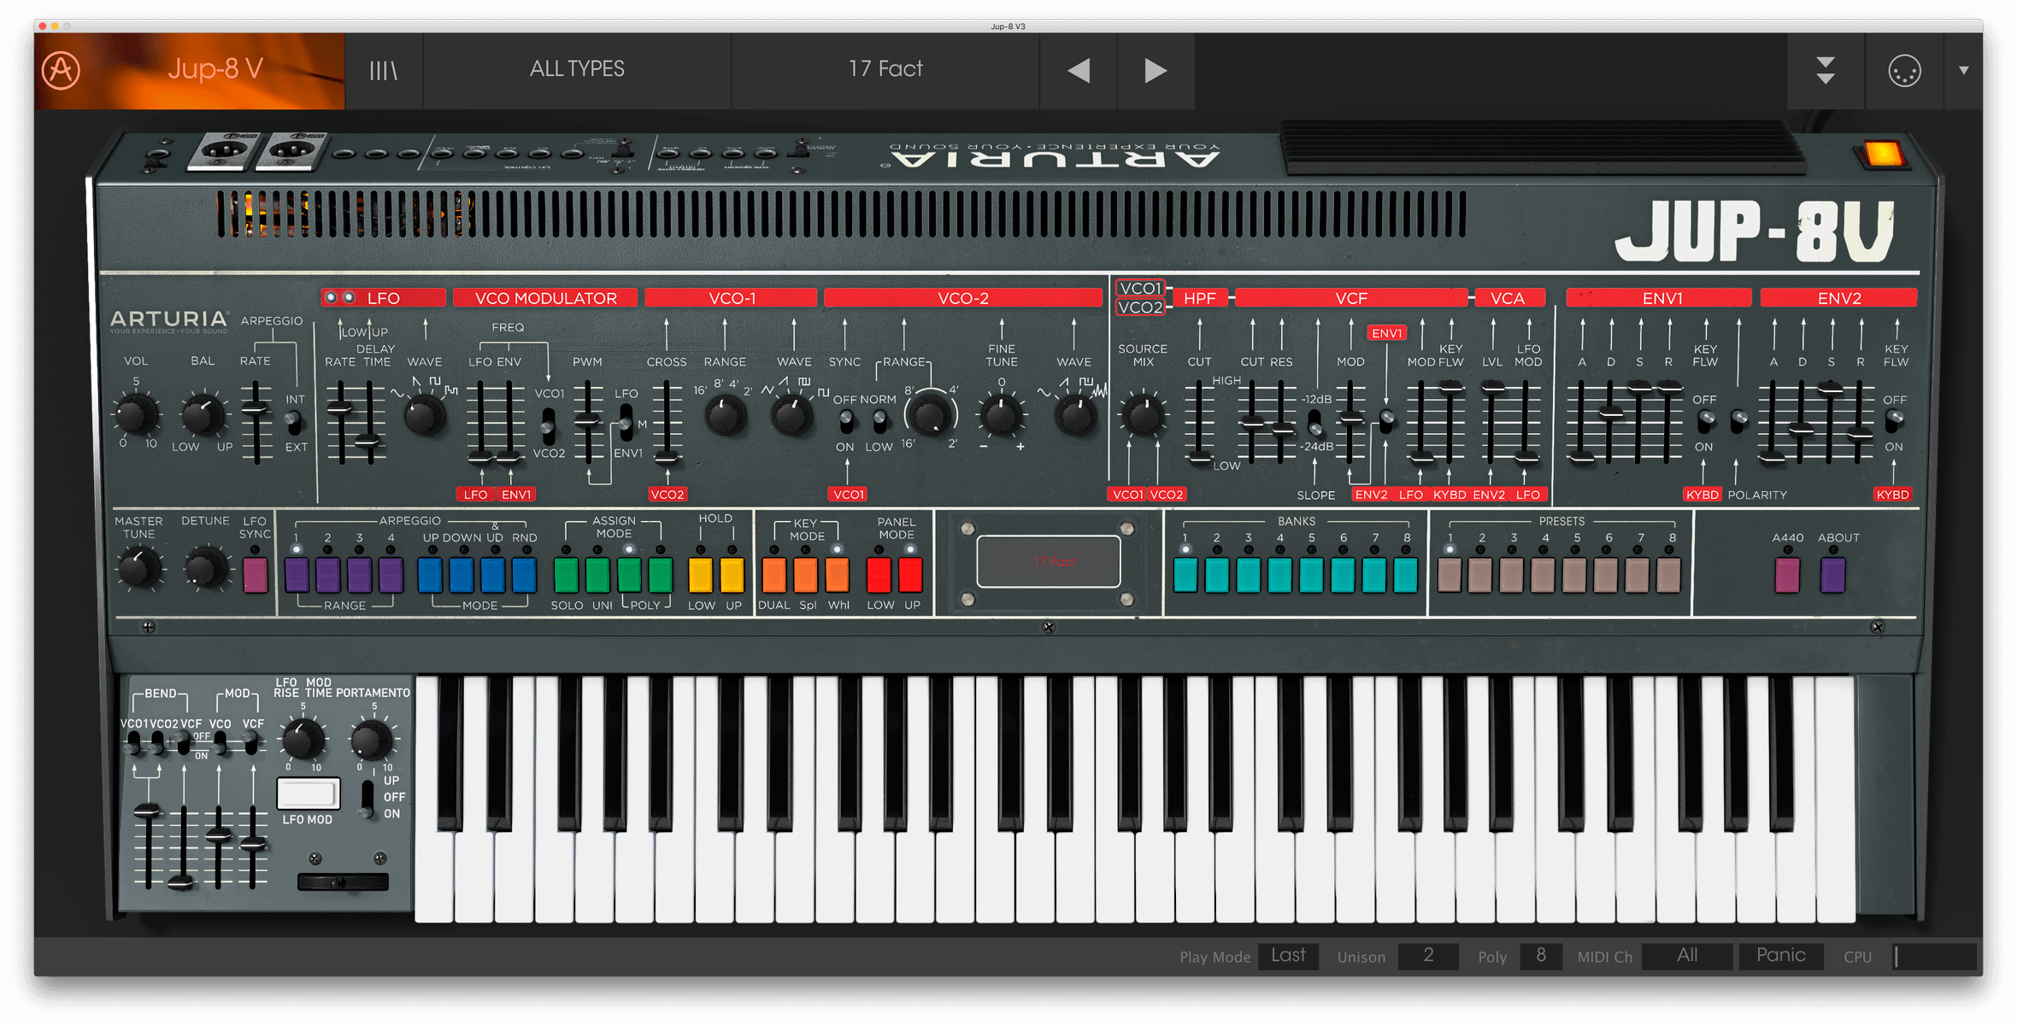The width and height of the screenshot is (2017, 1025).
Task: Click the LFO MOD RISE TIME knob
Action: click(303, 739)
